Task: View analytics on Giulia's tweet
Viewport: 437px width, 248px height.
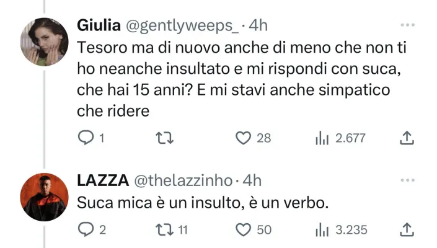Action: point(320,138)
